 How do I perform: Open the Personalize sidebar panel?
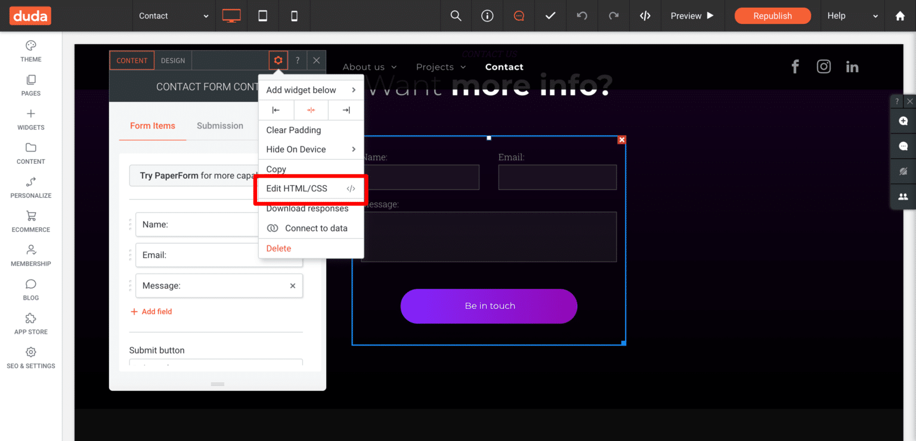31,187
